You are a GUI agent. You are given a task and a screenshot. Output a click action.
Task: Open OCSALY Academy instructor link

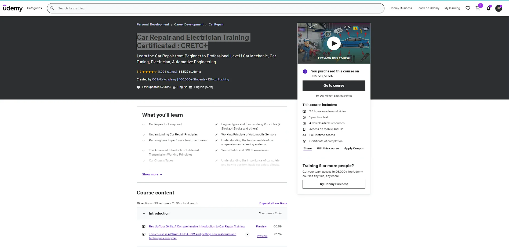pos(191,80)
